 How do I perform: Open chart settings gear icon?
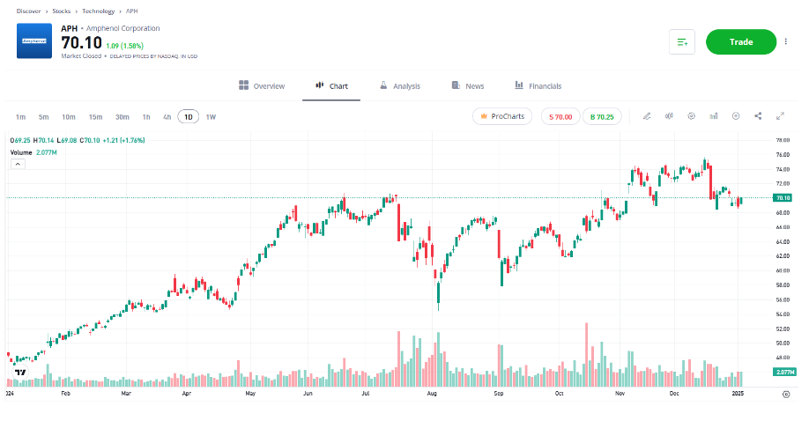pyautogui.click(x=692, y=116)
